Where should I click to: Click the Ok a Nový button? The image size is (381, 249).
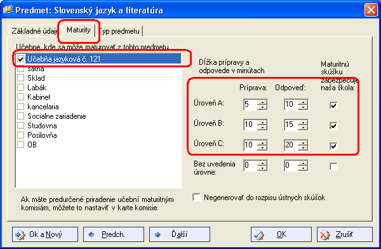click(45, 234)
